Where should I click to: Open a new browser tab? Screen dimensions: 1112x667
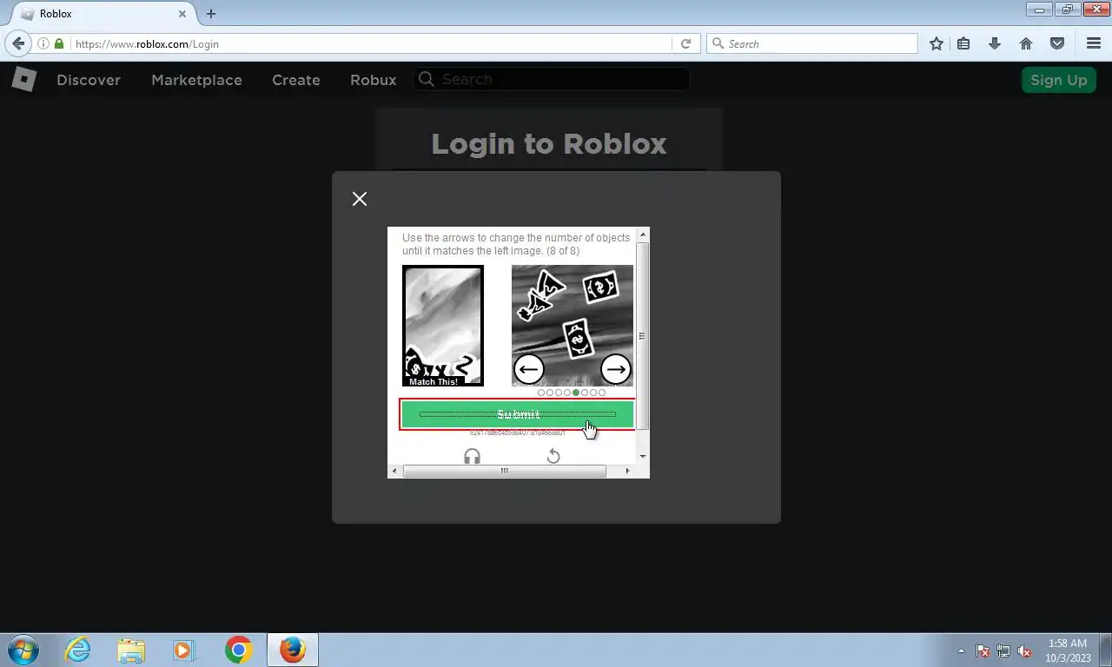[210, 14]
